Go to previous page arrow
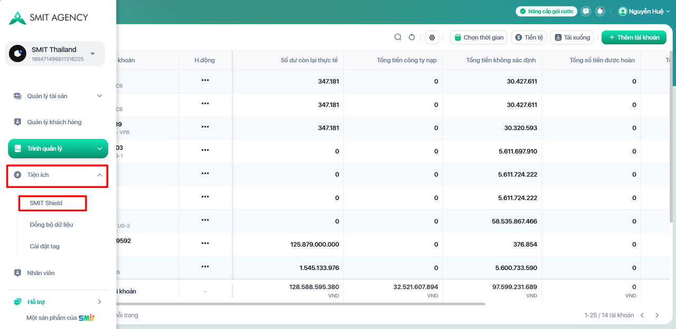 coord(642,315)
